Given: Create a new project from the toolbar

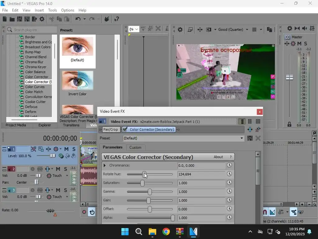Looking at the screenshot, I should 5,19.
